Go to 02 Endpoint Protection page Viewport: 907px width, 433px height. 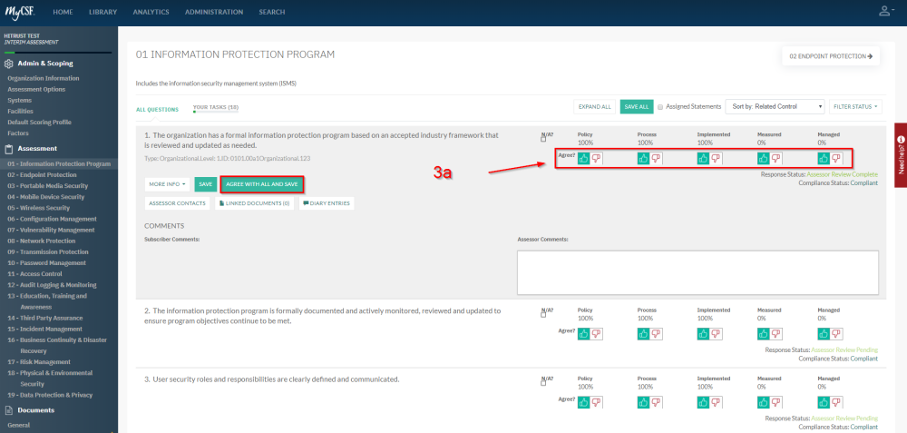point(831,56)
